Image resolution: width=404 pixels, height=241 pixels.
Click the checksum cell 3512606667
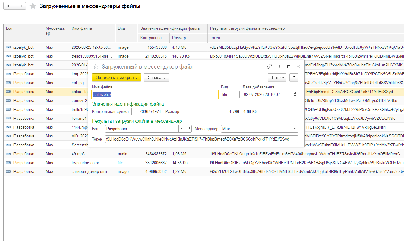[x=154, y=163]
